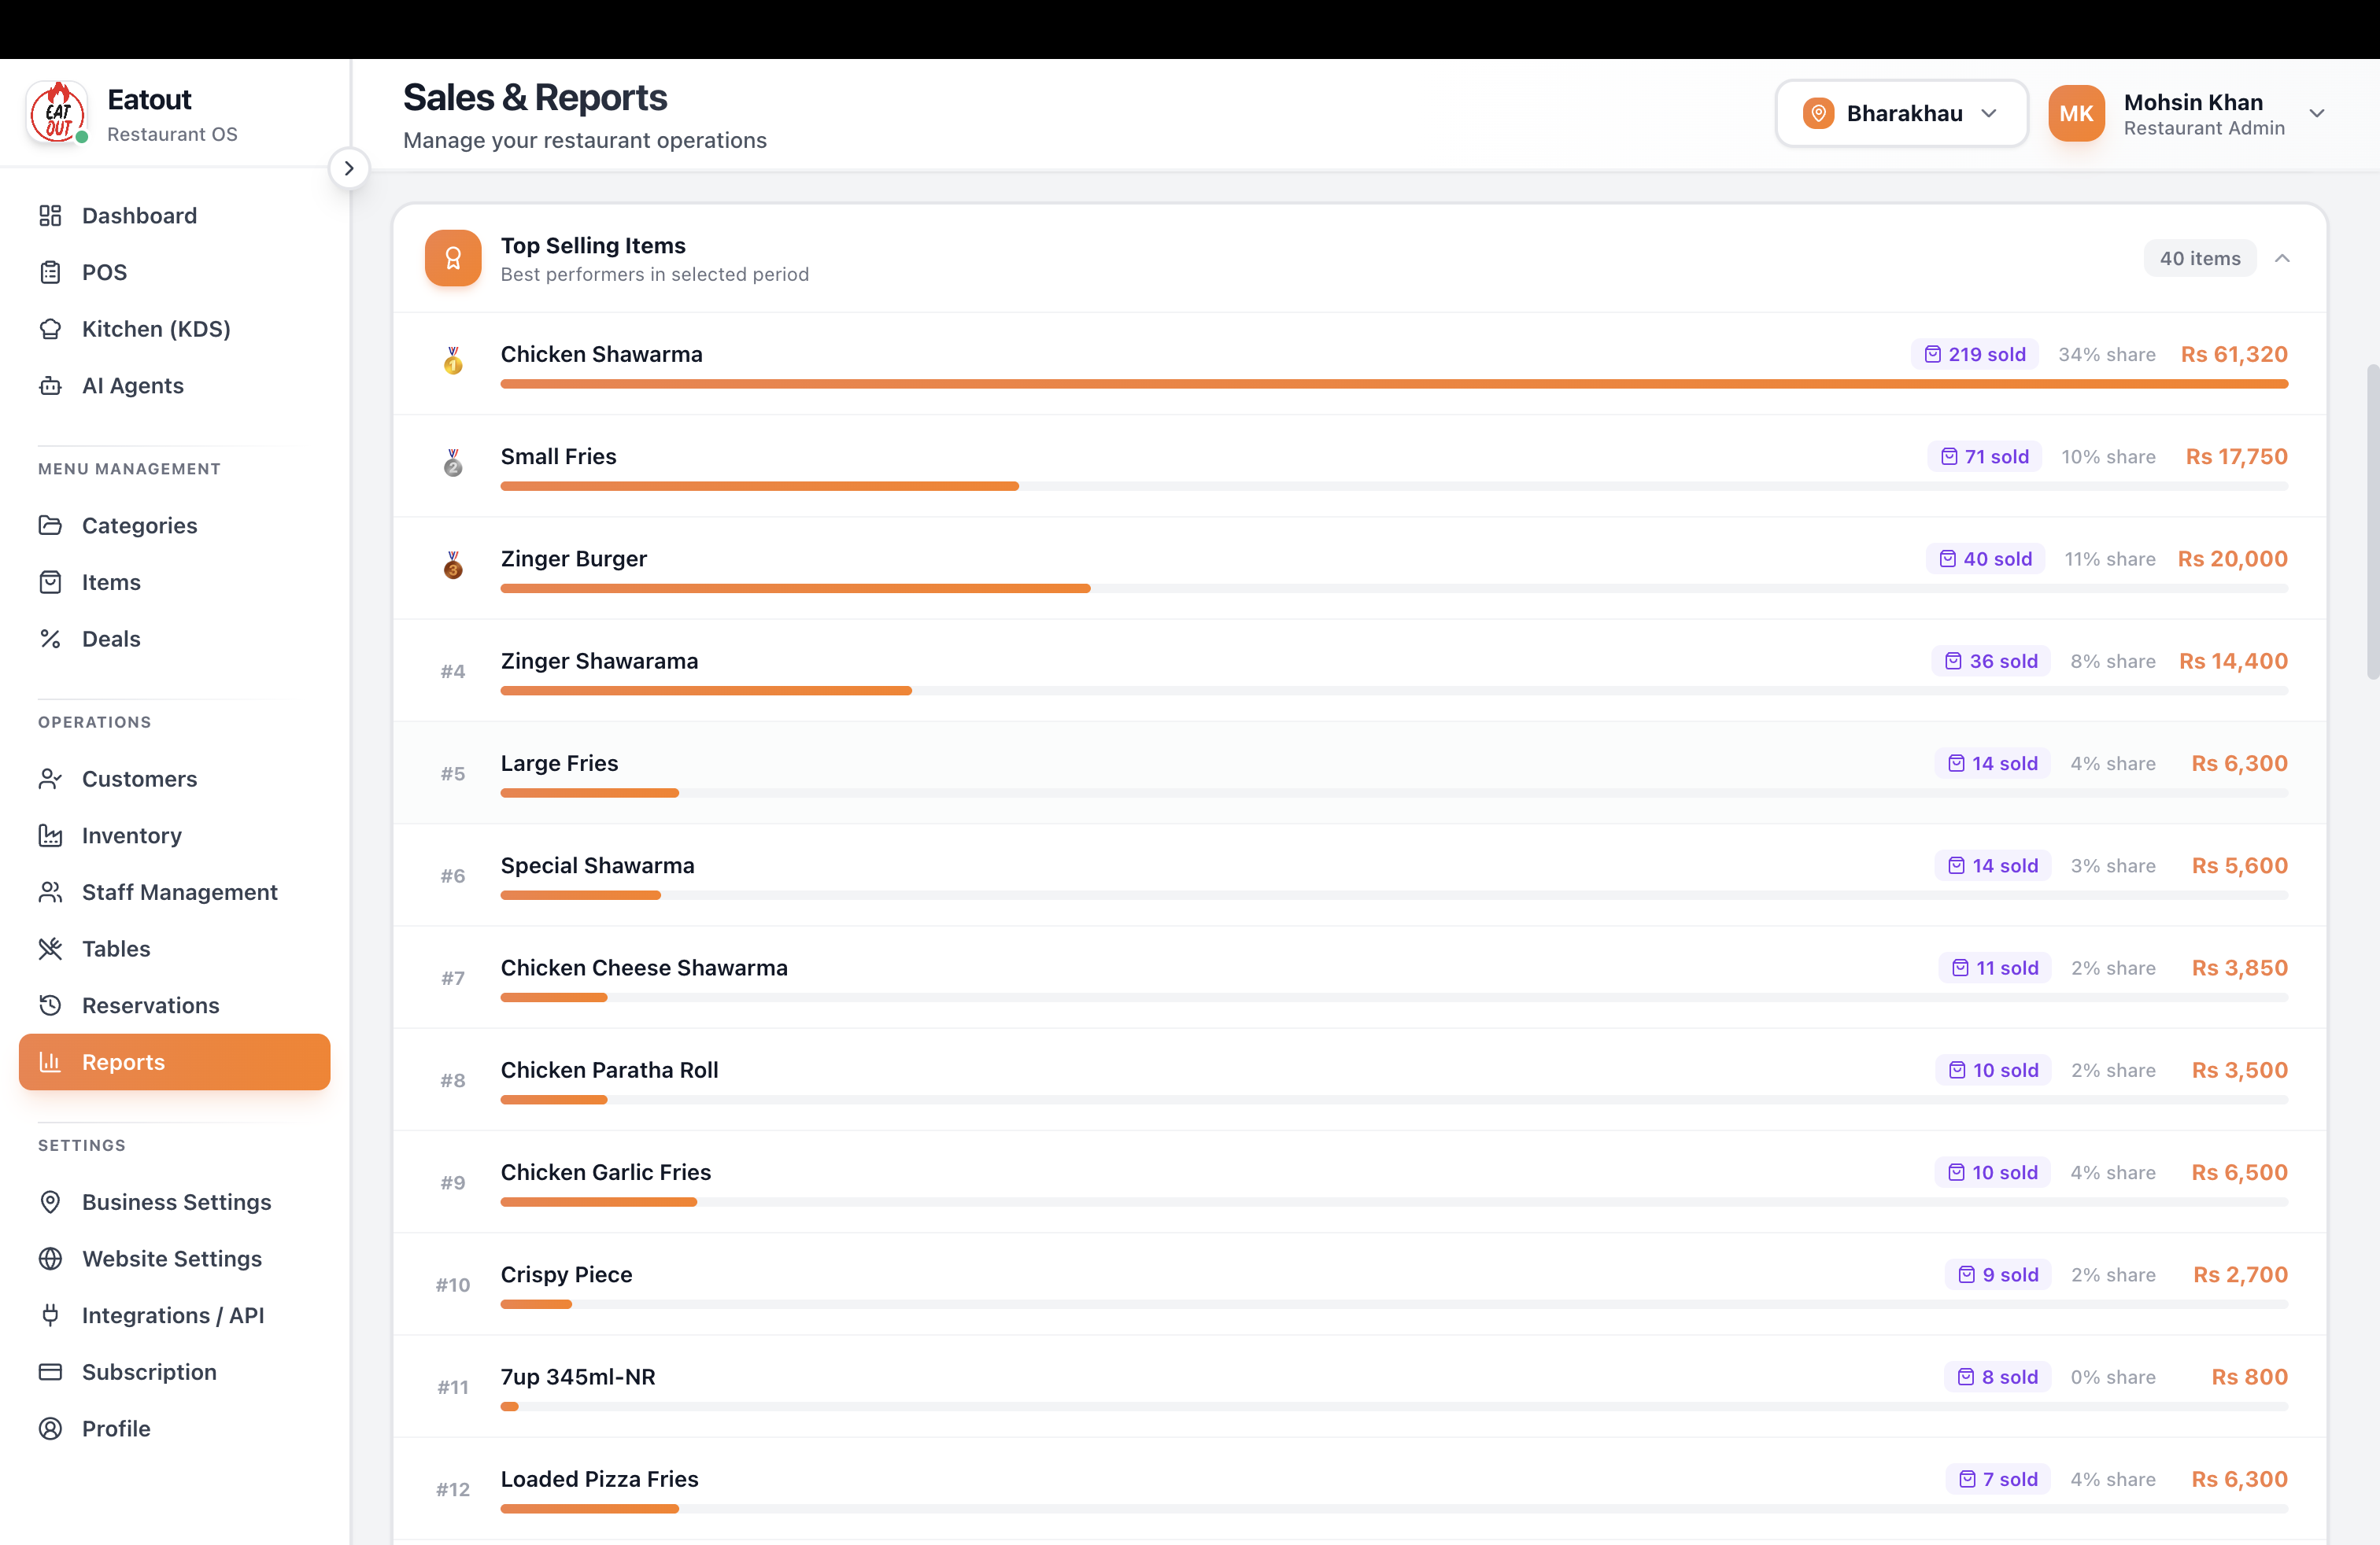Click the silver medal beside Small Fries
This screenshot has height=1545, width=2380.
tap(453, 463)
